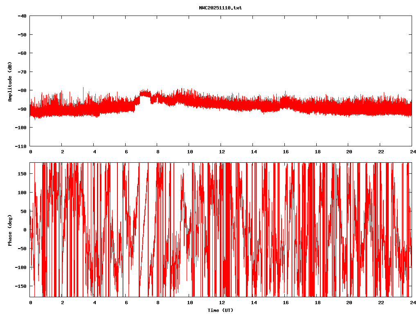Click the -80 tick on amplitude axis
The height and width of the screenshot is (314, 419).
tap(22, 90)
